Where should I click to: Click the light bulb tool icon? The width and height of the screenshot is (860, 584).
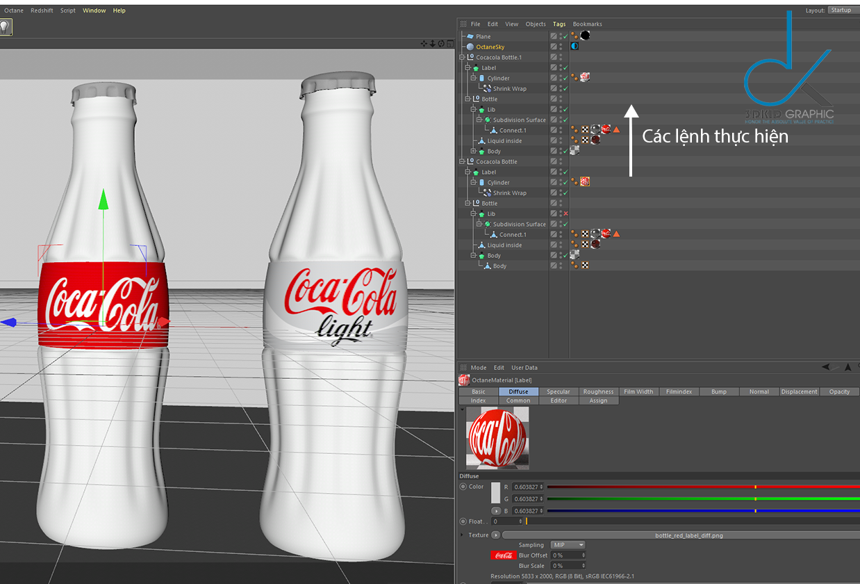[6, 27]
